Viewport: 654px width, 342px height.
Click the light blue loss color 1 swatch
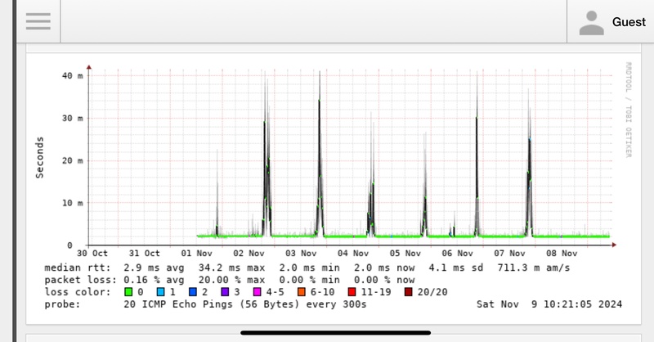160,292
